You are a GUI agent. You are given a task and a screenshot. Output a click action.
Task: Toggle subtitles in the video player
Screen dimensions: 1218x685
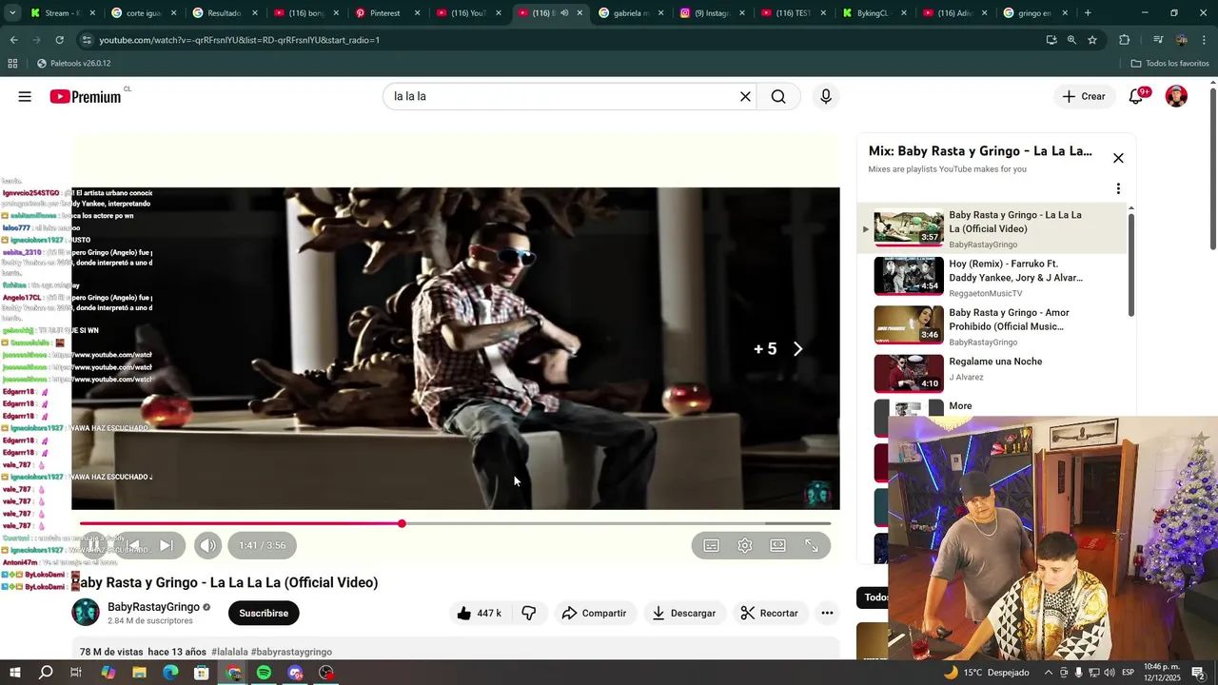711,545
